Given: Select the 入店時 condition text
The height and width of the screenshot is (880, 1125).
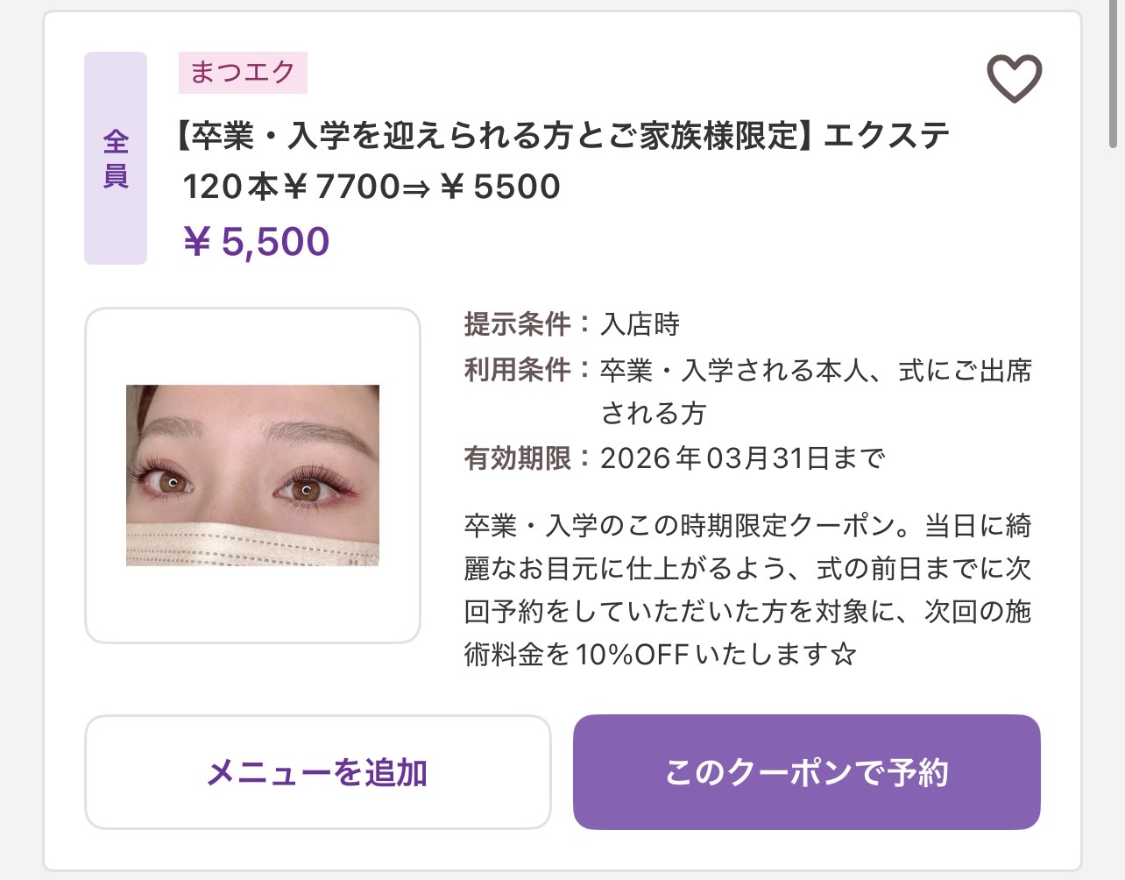Looking at the screenshot, I should [640, 324].
